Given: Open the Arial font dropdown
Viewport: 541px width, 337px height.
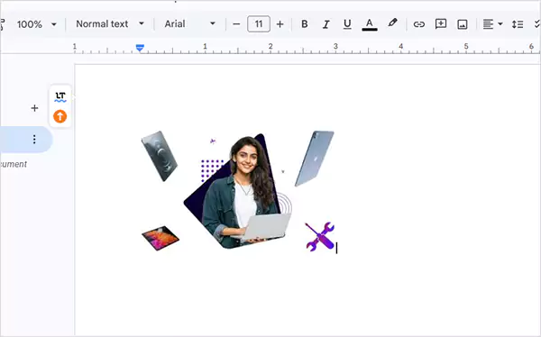Looking at the screenshot, I should click(x=189, y=23).
